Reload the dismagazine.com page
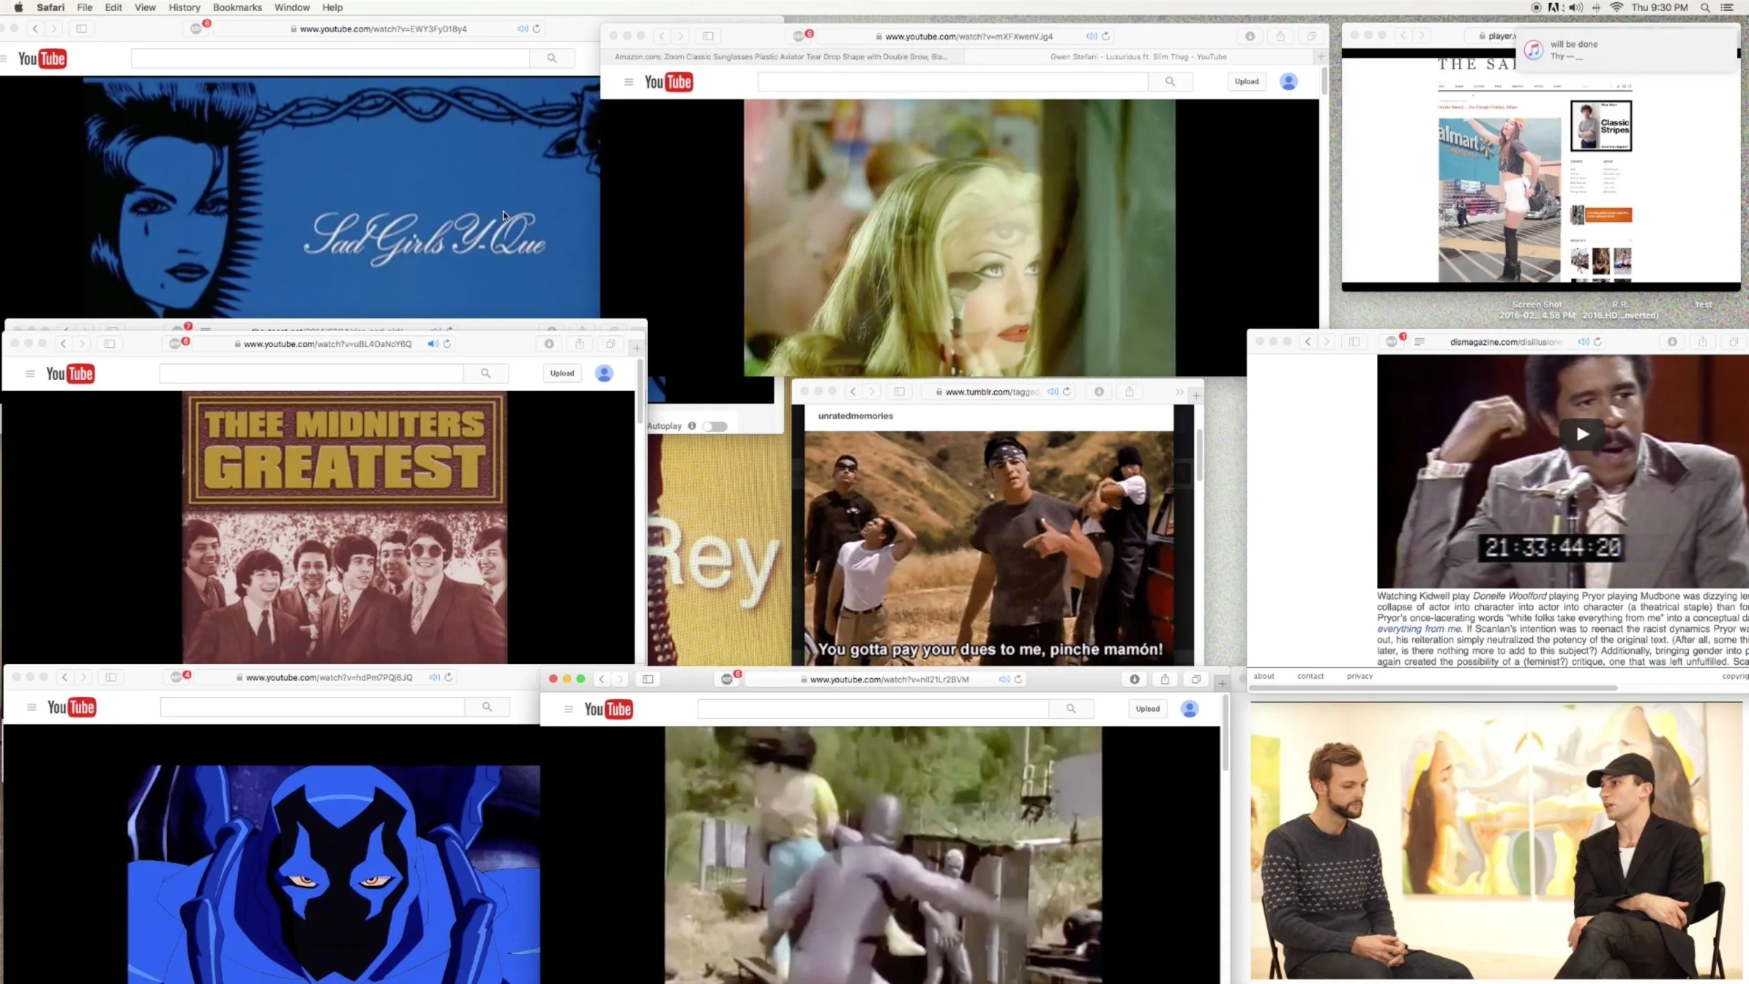The height and width of the screenshot is (984, 1749). (1597, 342)
